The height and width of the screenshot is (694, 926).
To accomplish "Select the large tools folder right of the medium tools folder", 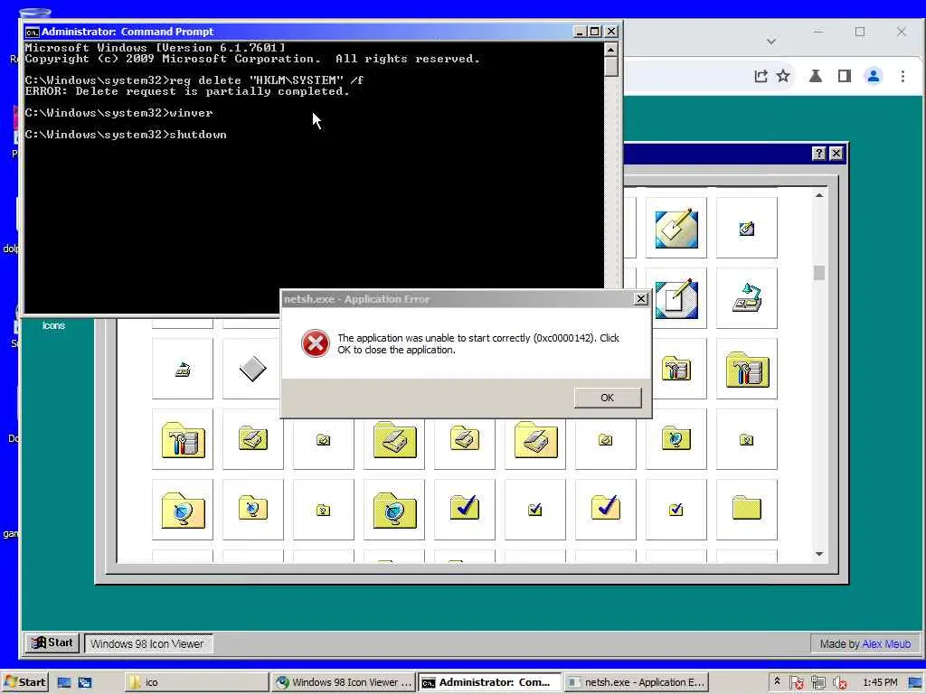I will 746,369.
